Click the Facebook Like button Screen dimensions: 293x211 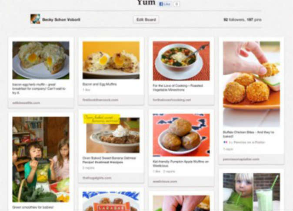[165, 4]
